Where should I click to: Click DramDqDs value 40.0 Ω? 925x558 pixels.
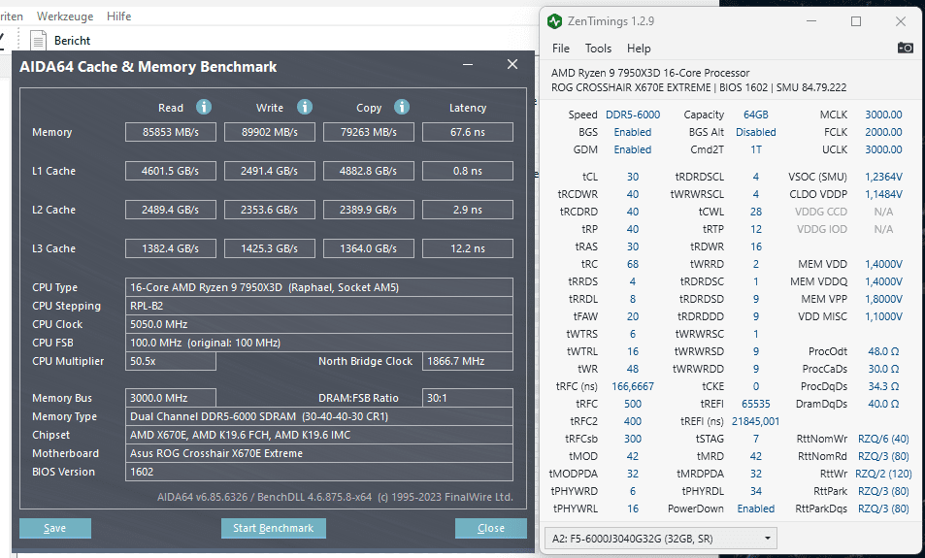click(x=883, y=404)
